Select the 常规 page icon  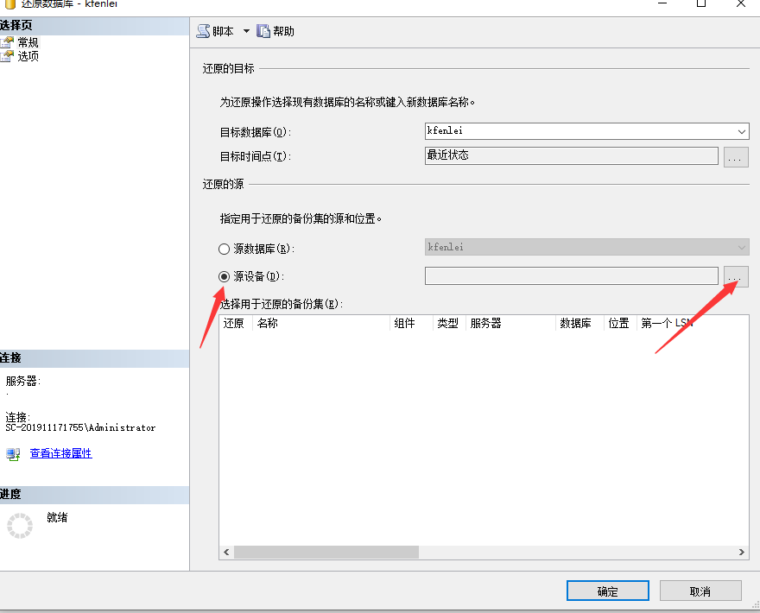click(8, 42)
